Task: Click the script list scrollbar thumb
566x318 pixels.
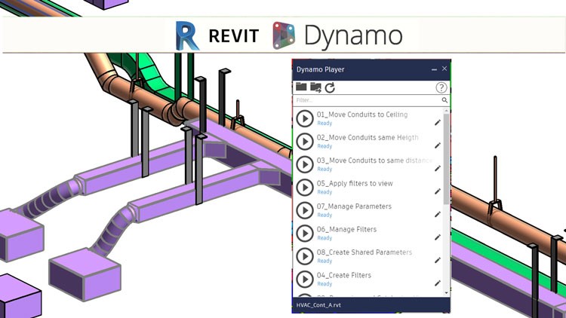Action: pos(447,159)
